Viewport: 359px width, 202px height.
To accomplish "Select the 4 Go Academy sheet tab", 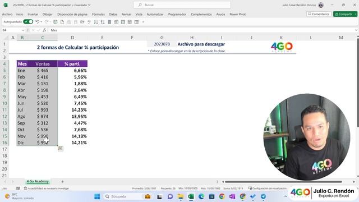I will pos(38,181).
